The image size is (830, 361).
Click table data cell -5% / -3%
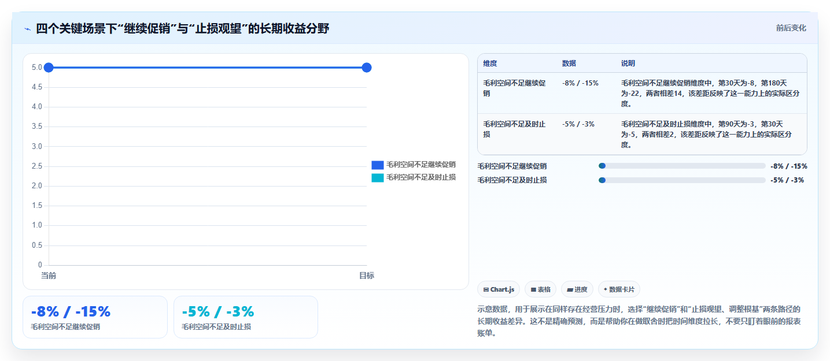pyautogui.click(x=578, y=124)
